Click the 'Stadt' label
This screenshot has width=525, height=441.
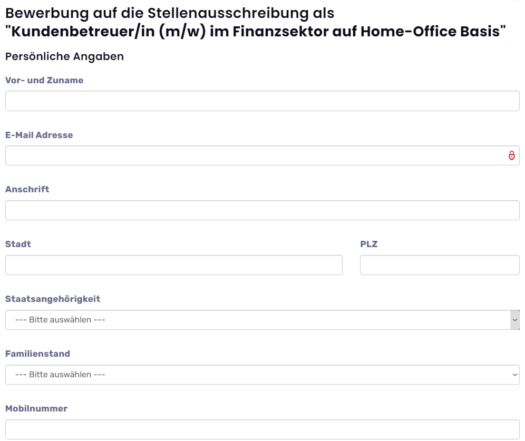(x=18, y=244)
